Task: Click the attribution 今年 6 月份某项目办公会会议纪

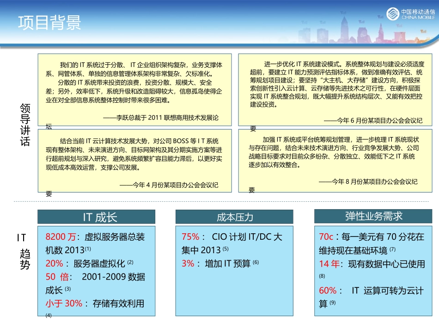Action: point(373,120)
